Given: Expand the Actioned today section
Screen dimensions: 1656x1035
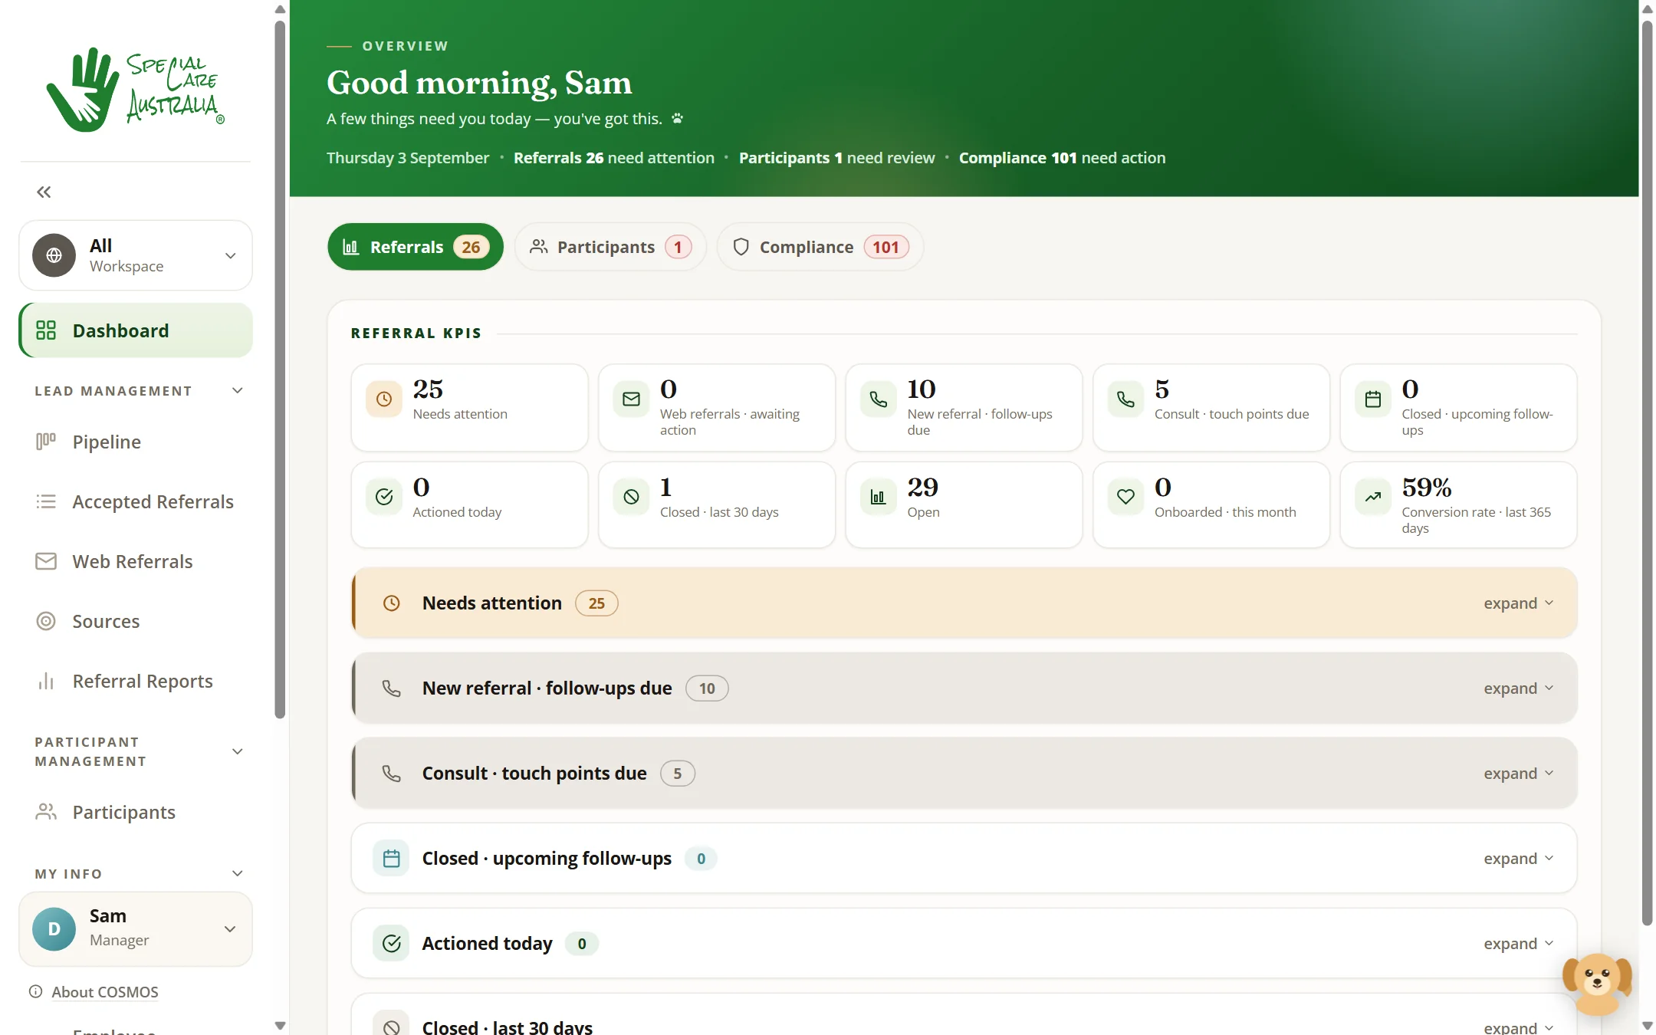Looking at the screenshot, I should click(x=1518, y=944).
